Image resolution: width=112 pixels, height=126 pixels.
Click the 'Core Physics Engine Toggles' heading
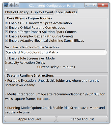coord(29,18)
